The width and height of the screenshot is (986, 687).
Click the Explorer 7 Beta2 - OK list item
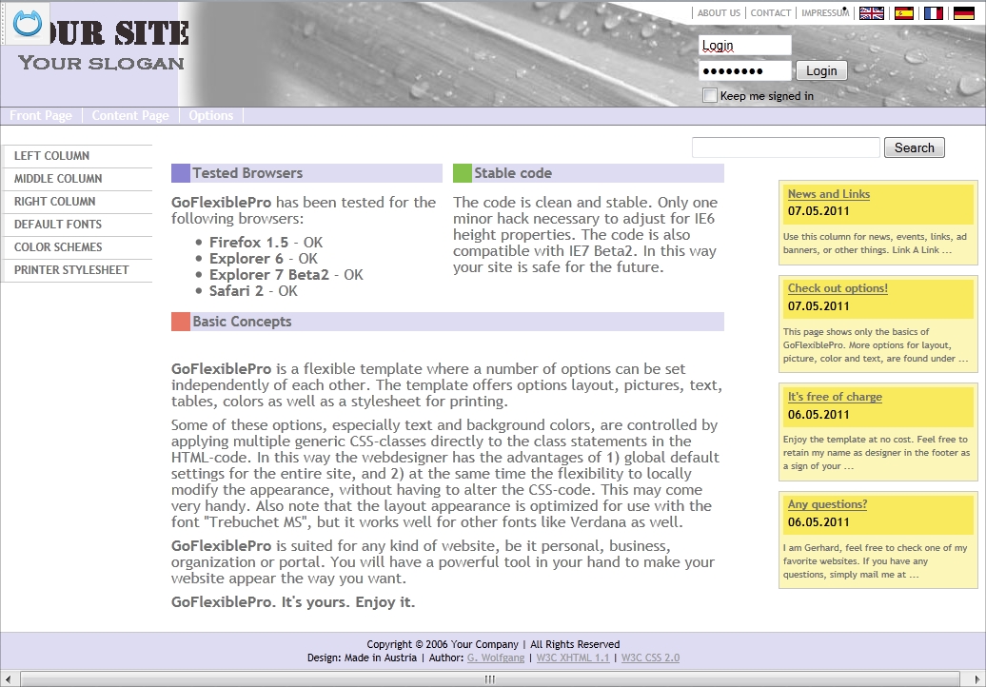pyautogui.click(x=286, y=275)
